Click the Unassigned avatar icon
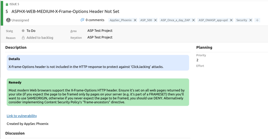 pos(8,20)
